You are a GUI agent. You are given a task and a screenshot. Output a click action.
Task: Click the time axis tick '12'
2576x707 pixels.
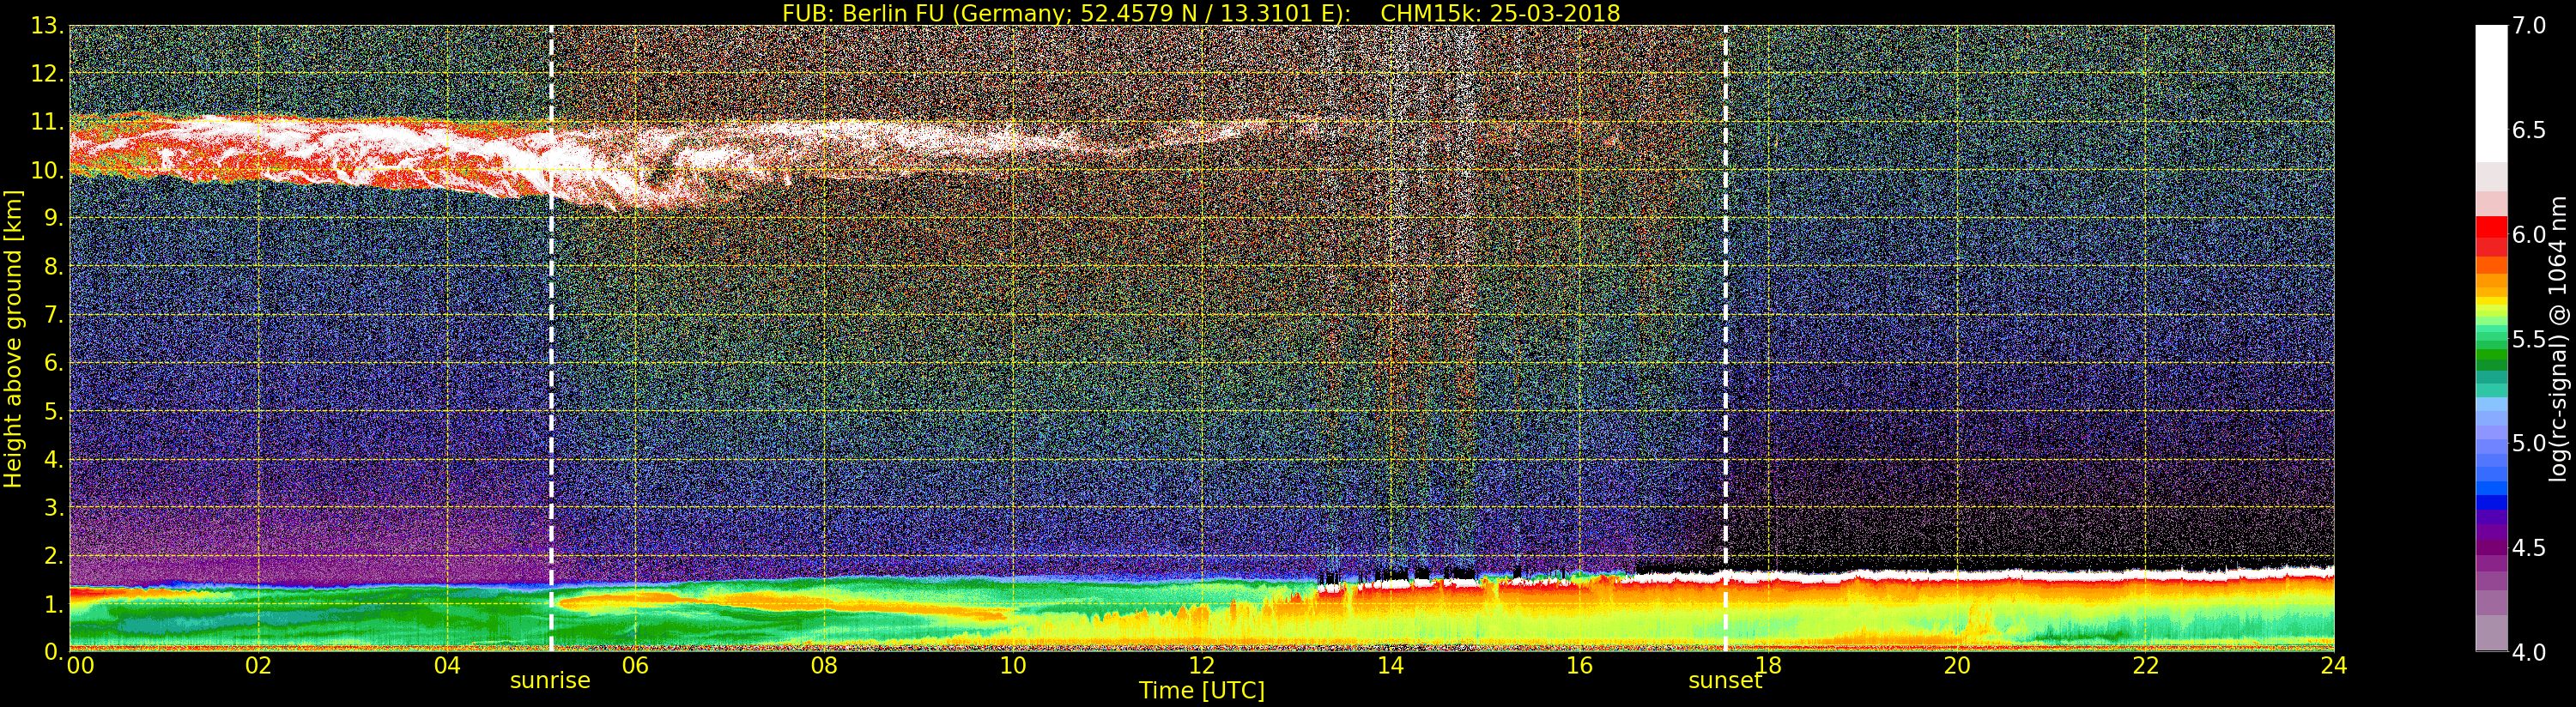coord(1202,666)
